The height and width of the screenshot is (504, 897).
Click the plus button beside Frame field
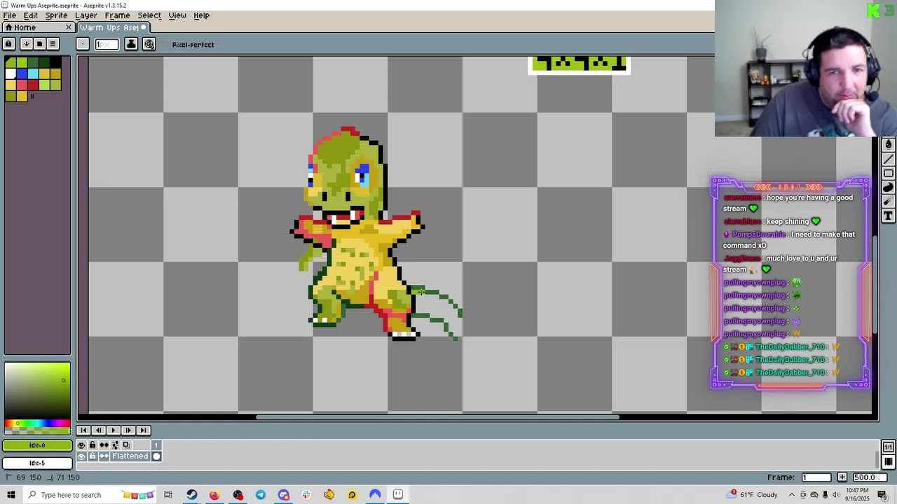842,477
